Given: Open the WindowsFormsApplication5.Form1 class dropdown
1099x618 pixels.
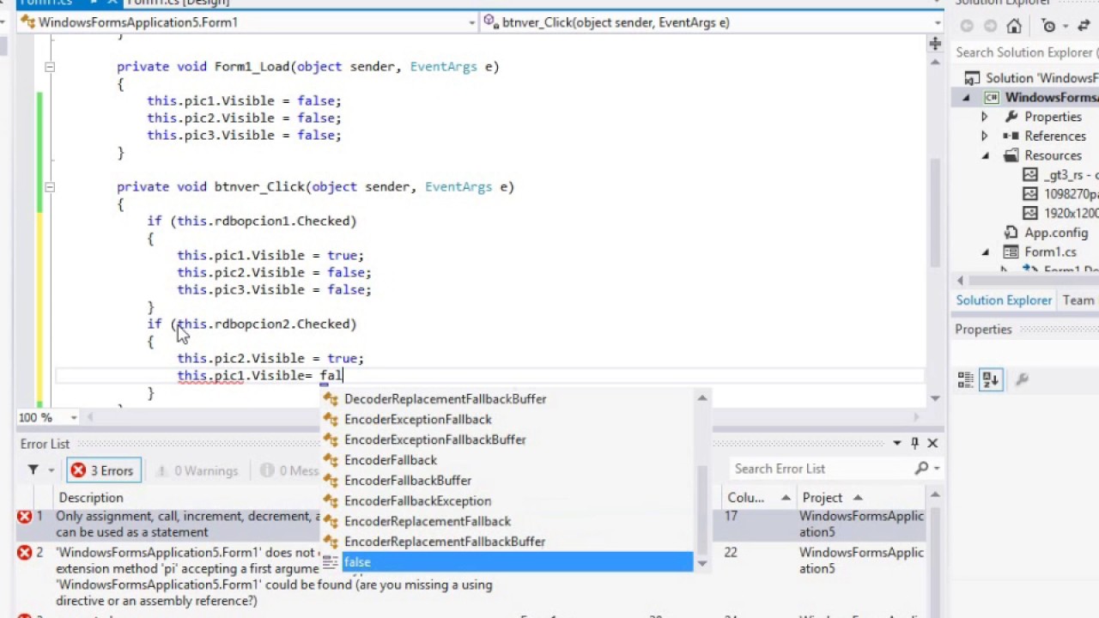Looking at the screenshot, I should click(471, 23).
